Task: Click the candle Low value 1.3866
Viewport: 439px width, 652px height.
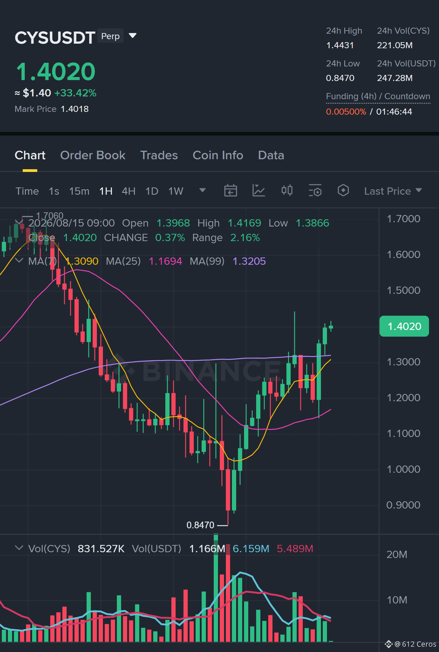Action: [x=312, y=223]
